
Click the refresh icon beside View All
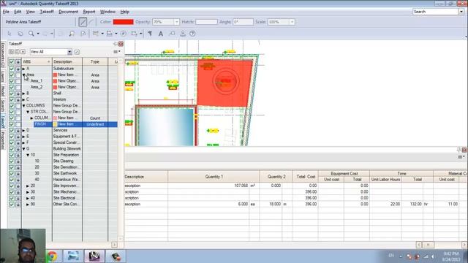pos(77,52)
